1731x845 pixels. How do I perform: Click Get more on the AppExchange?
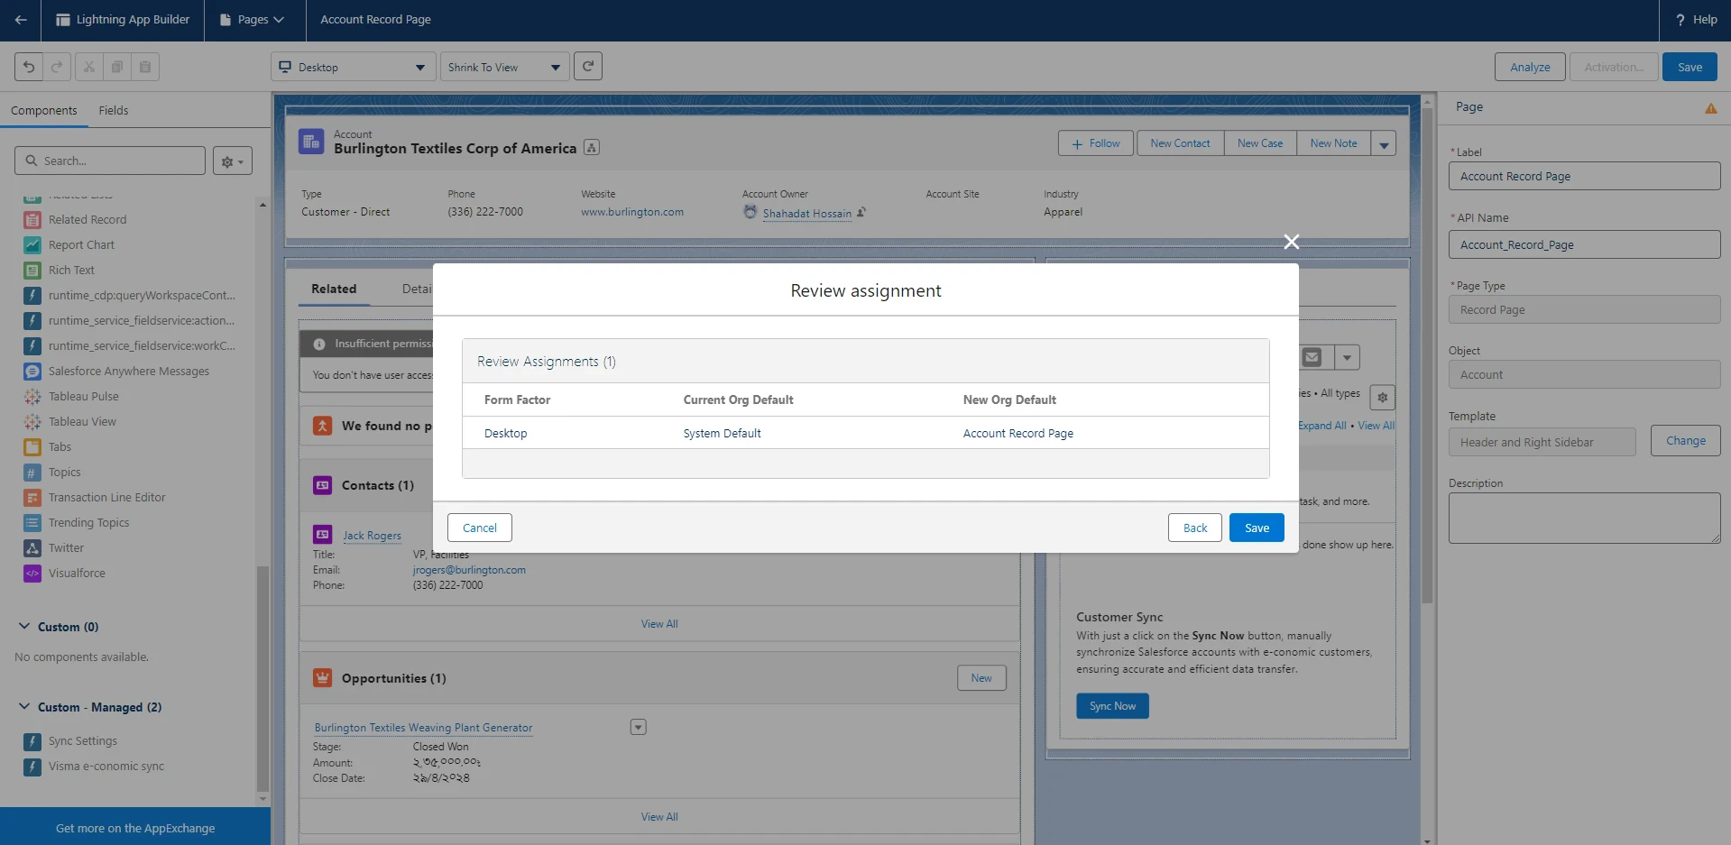135,828
